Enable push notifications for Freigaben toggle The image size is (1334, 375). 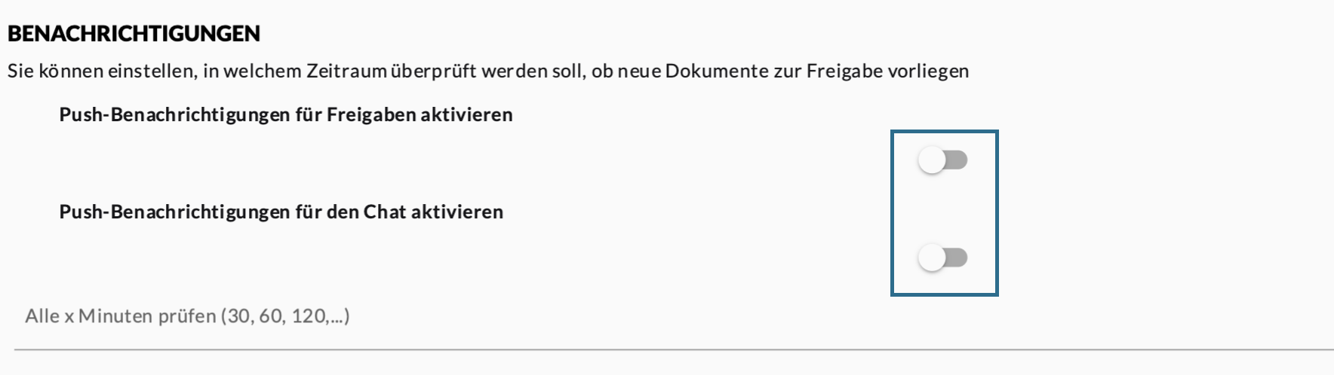coord(942,160)
